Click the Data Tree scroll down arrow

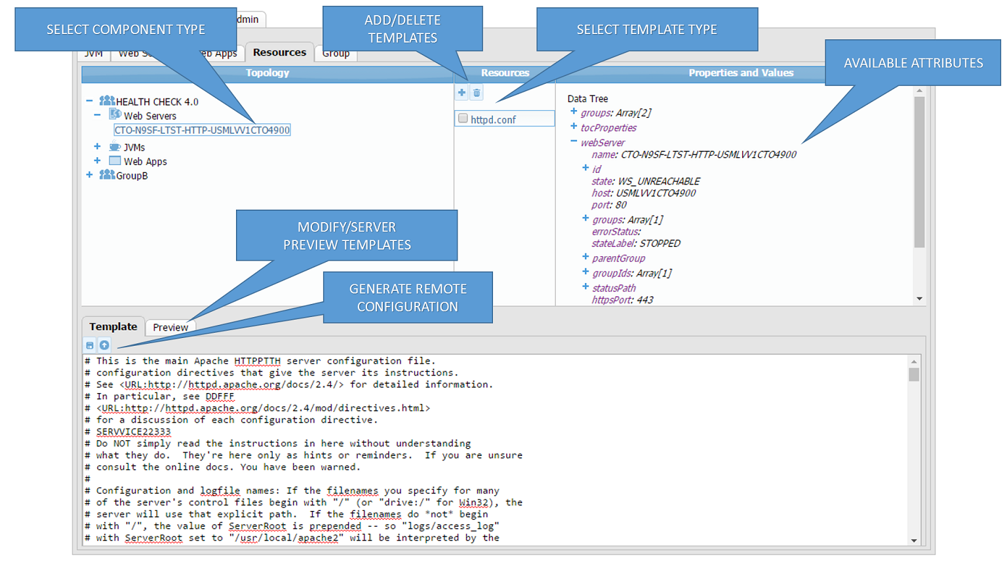(919, 299)
